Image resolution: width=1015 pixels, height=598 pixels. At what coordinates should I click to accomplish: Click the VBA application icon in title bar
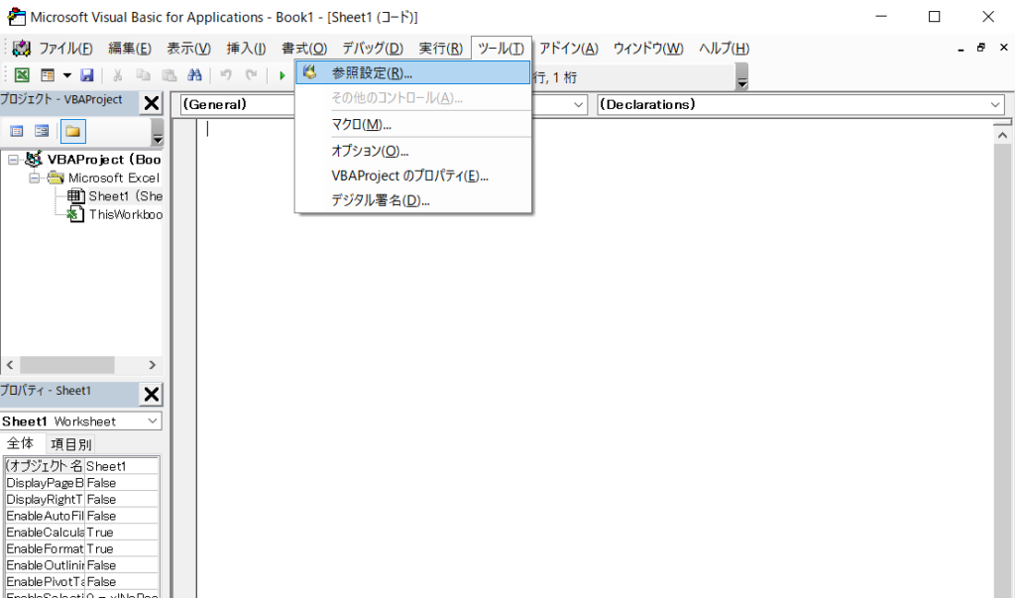click(16, 17)
